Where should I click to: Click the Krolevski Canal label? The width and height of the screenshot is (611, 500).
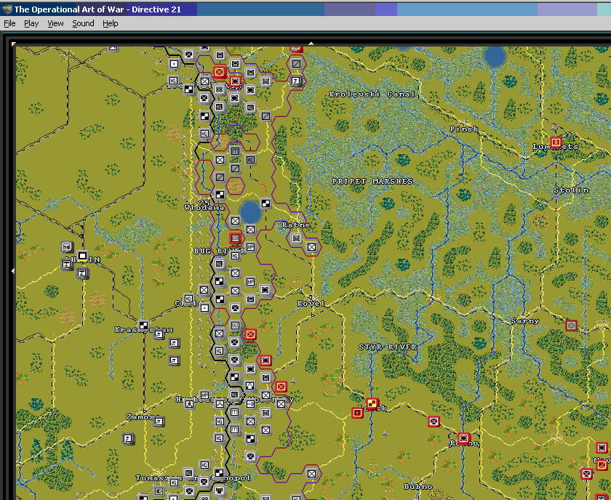click(x=372, y=94)
